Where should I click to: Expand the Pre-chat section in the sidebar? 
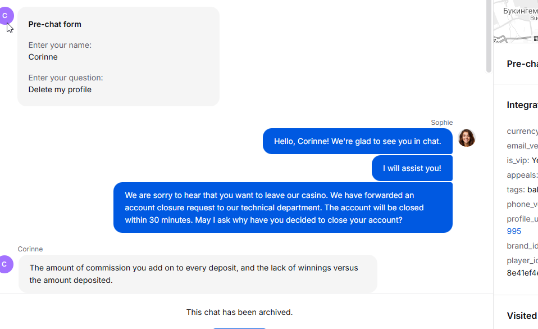[x=522, y=64]
